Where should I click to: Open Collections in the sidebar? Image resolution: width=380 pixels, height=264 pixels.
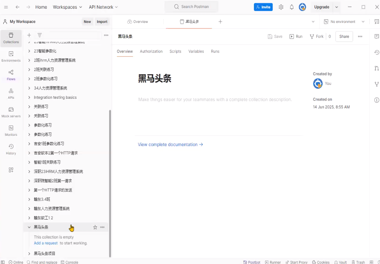[x=11, y=38]
